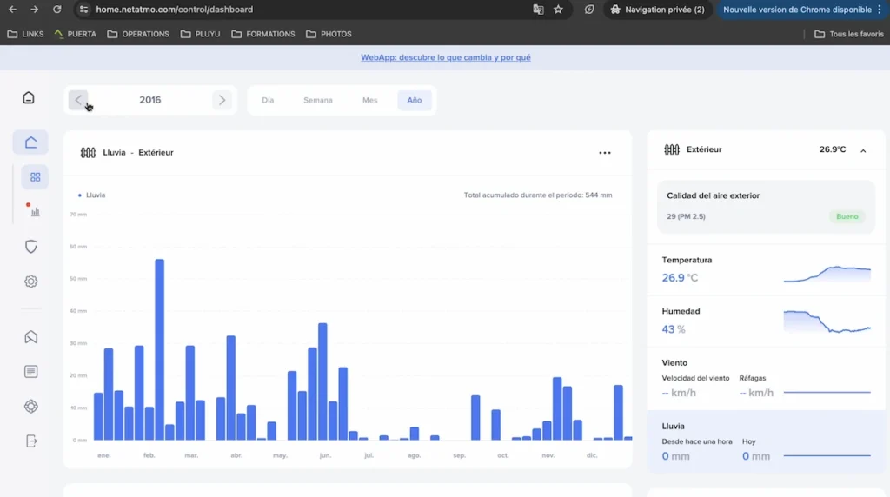Image resolution: width=890 pixels, height=497 pixels.
Task: Switch to the Mes view
Action: [x=369, y=100]
